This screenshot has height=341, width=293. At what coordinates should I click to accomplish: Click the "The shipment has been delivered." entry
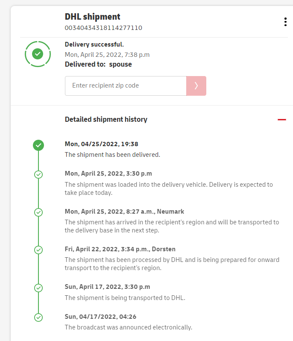pos(112,155)
